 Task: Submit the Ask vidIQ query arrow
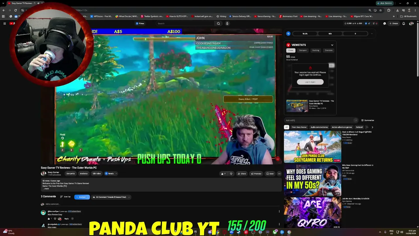[x=356, y=120]
